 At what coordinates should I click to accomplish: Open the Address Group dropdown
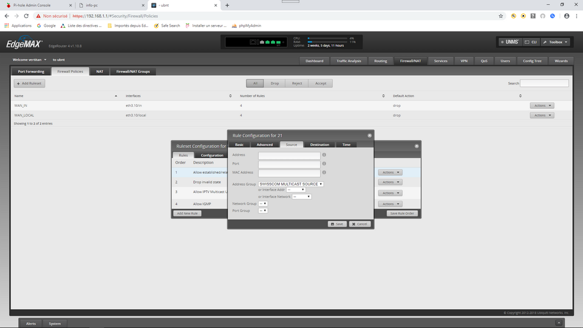coord(291,183)
